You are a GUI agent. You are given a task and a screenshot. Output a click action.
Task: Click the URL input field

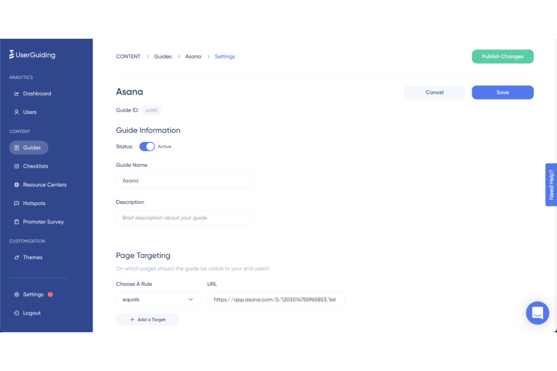click(276, 300)
